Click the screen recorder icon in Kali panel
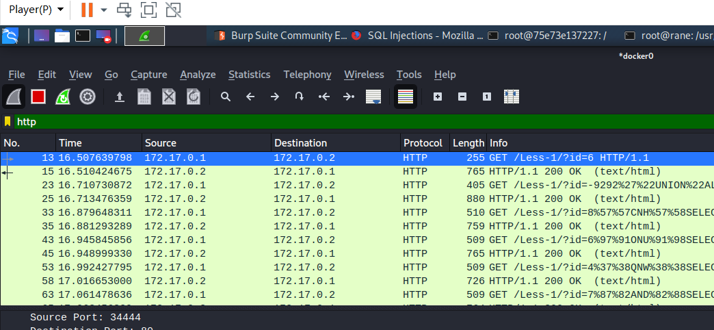This screenshot has height=330, width=714. click(x=104, y=36)
